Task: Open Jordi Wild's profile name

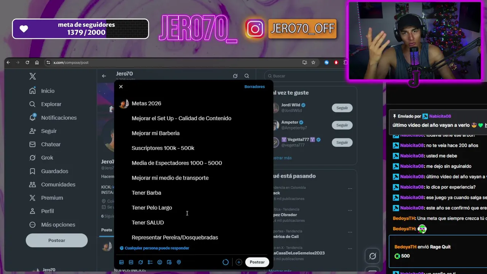Action: point(291,105)
